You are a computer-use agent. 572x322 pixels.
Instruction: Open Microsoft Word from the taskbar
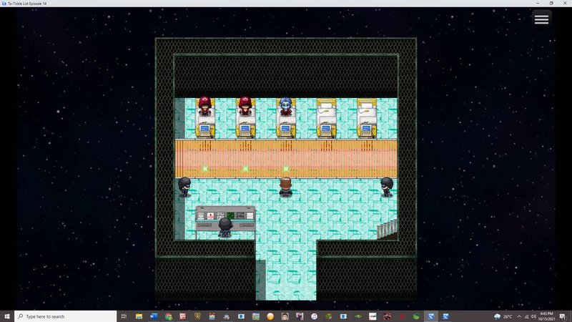(x=154, y=316)
